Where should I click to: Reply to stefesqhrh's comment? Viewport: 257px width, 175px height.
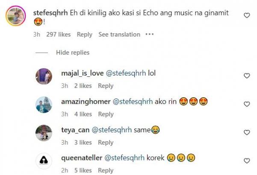85,35
